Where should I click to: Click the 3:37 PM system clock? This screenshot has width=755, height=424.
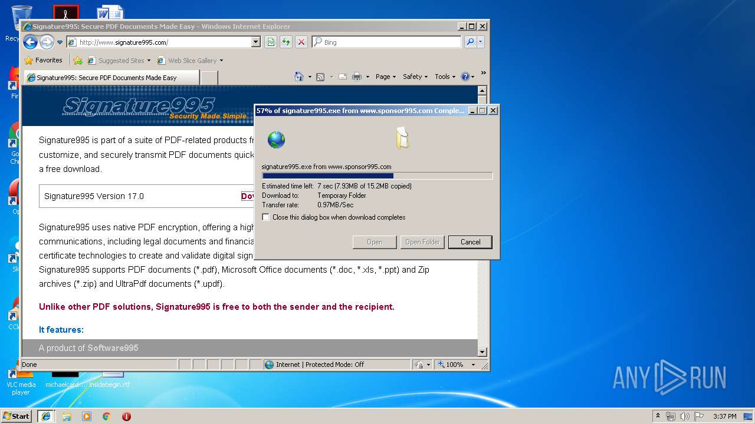point(724,416)
